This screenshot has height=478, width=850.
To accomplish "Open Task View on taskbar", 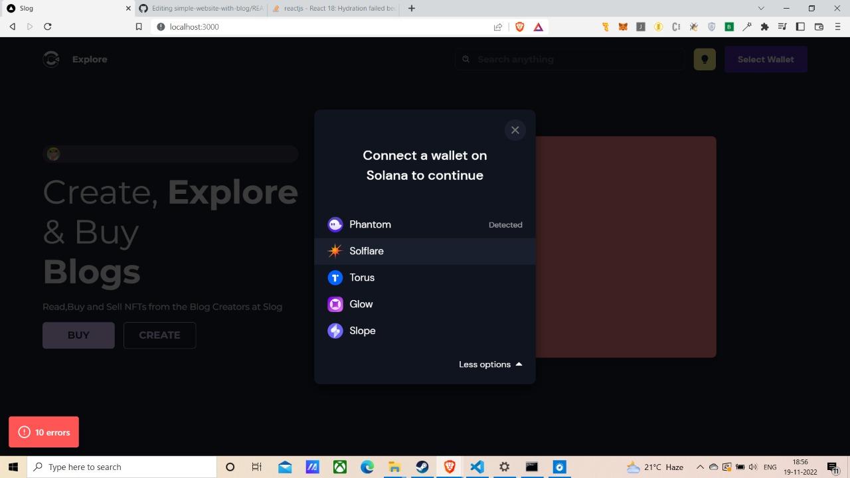I will click(257, 467).
